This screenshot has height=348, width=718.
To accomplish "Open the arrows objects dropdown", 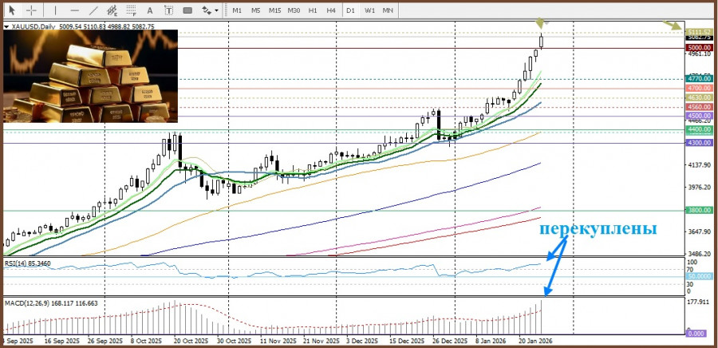I will 211,10.
